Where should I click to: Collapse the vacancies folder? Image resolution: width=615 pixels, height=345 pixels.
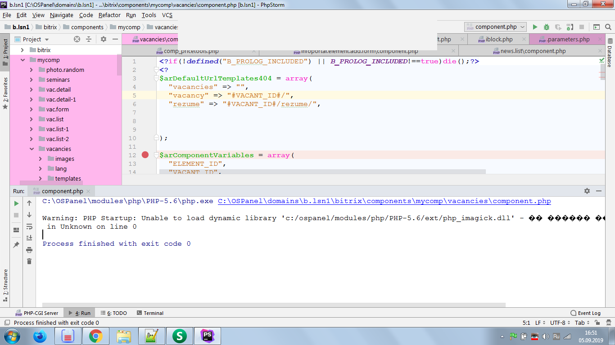(x=32, y=149)
